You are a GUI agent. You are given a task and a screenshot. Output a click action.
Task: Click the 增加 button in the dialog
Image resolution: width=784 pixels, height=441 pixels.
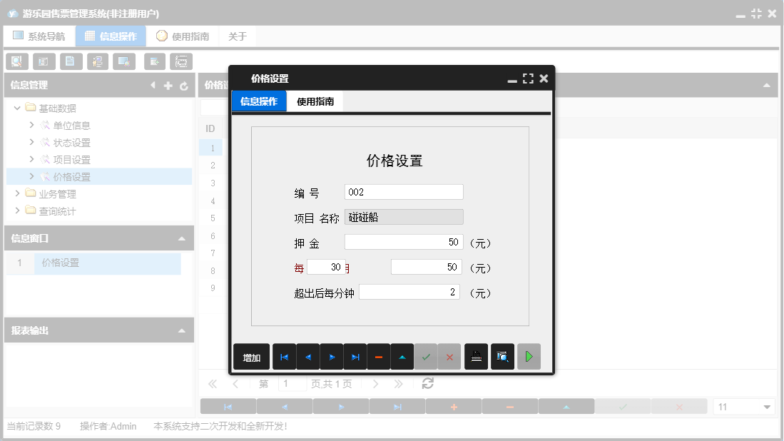(x=251, y=357)
